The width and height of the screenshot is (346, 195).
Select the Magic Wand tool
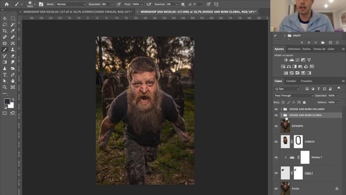tap(13, 24)
